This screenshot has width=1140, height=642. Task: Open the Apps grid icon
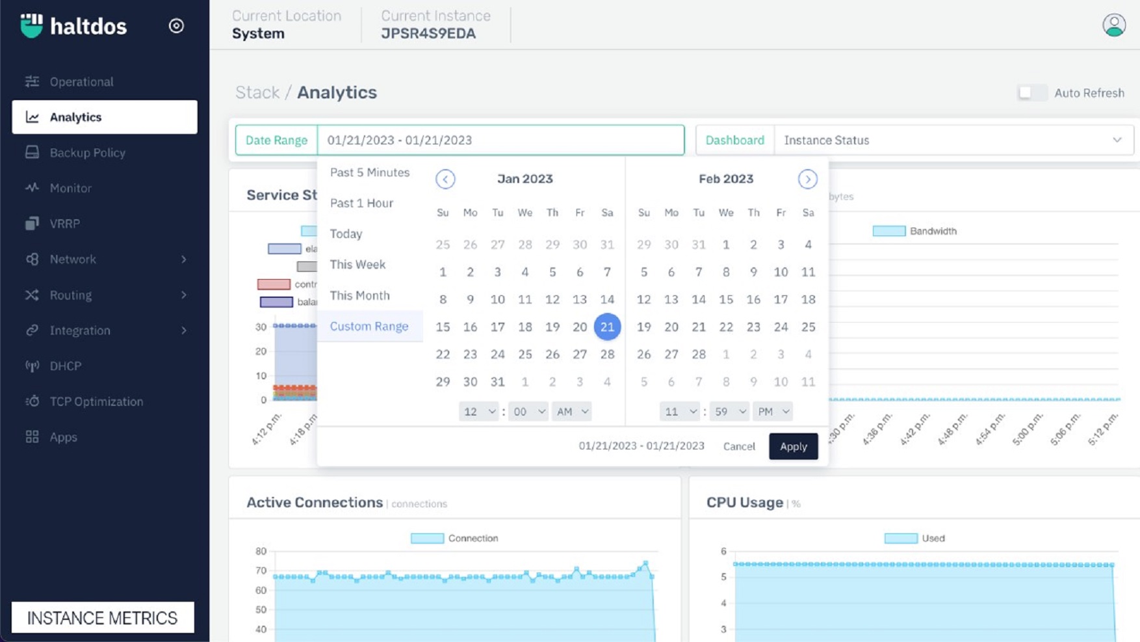tap(32, 437)
